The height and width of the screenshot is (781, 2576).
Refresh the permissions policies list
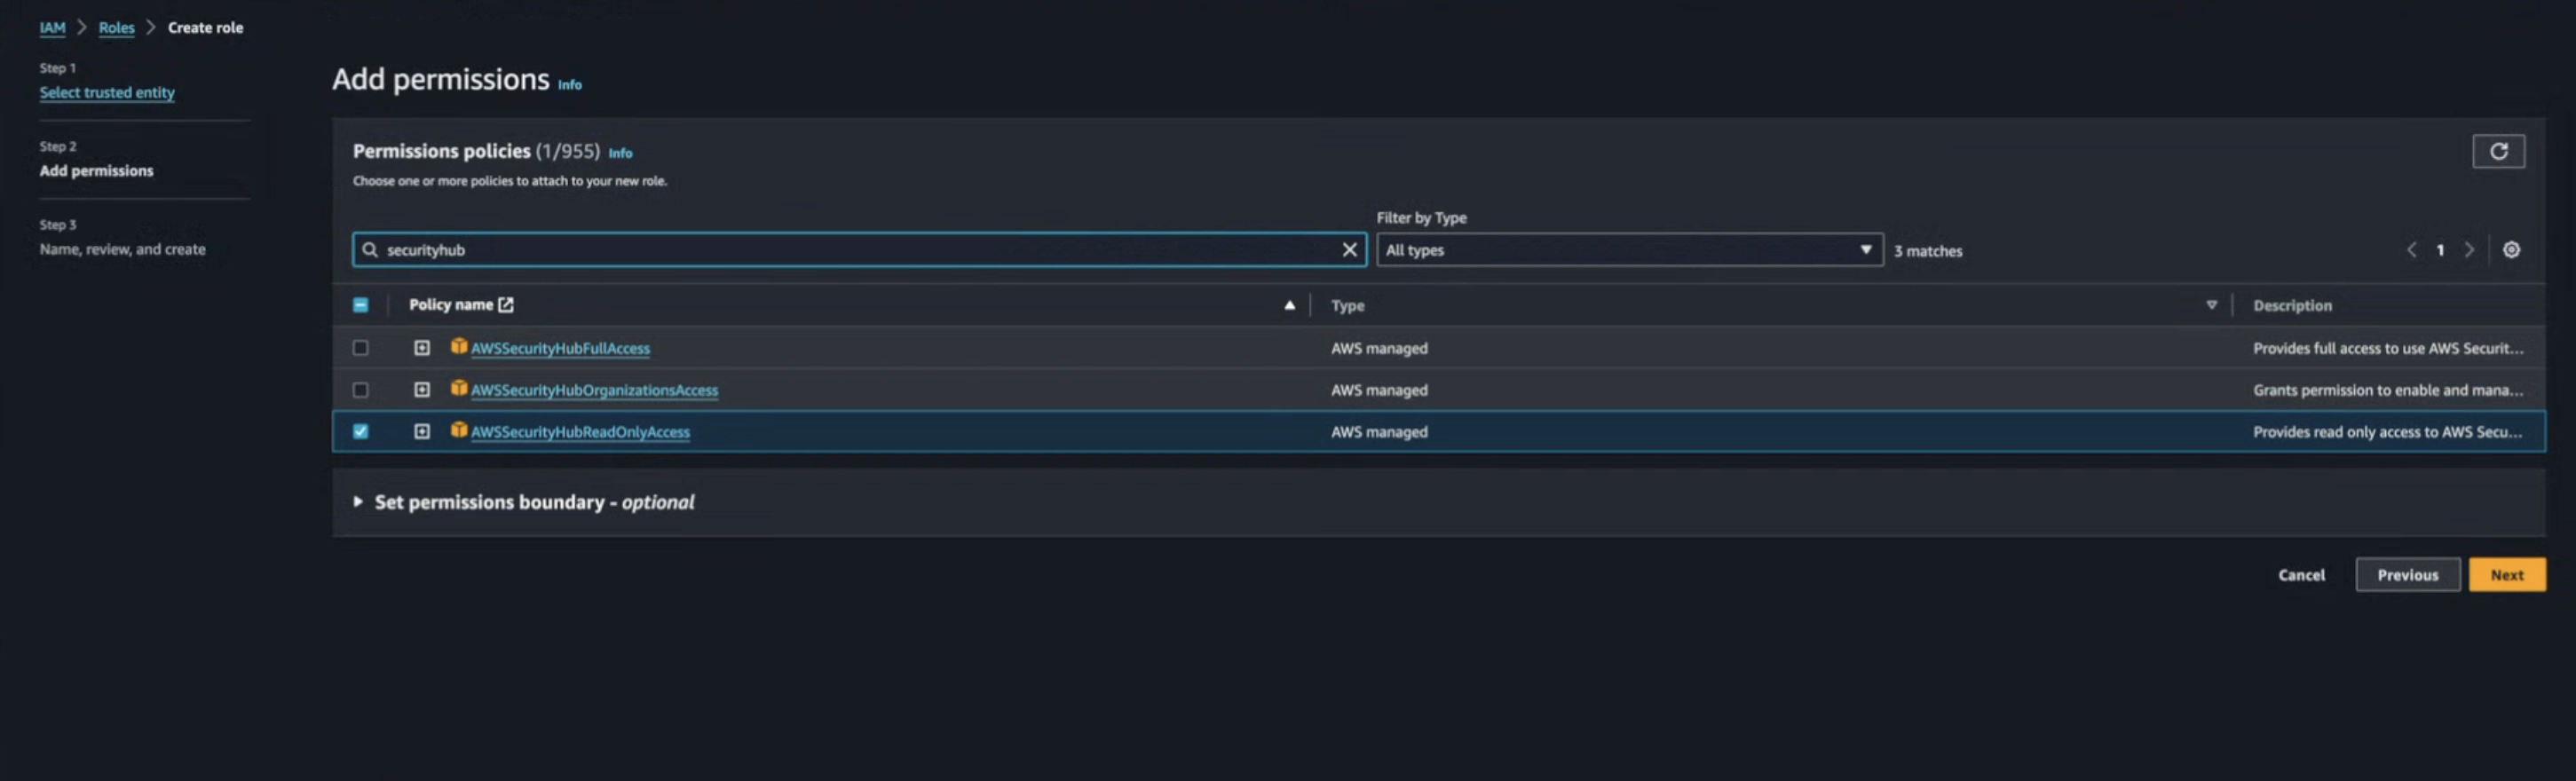point(2497,151)
